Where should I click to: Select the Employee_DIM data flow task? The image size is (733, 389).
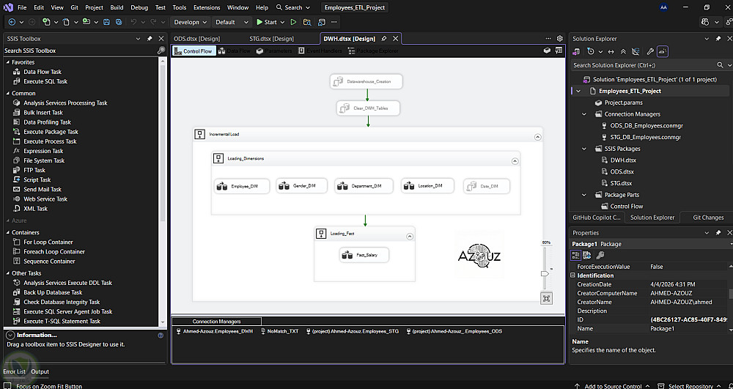click(242, 186)
